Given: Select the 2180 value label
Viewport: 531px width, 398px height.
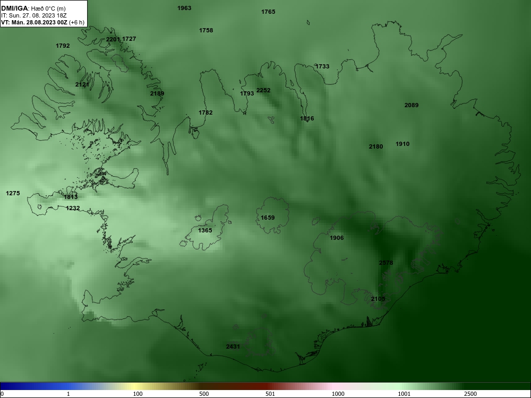Looking at the screenshot, I should [376, 146].
